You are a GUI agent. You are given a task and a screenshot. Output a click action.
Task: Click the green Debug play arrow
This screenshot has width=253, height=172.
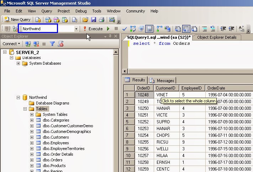click(x=108, y=29)
